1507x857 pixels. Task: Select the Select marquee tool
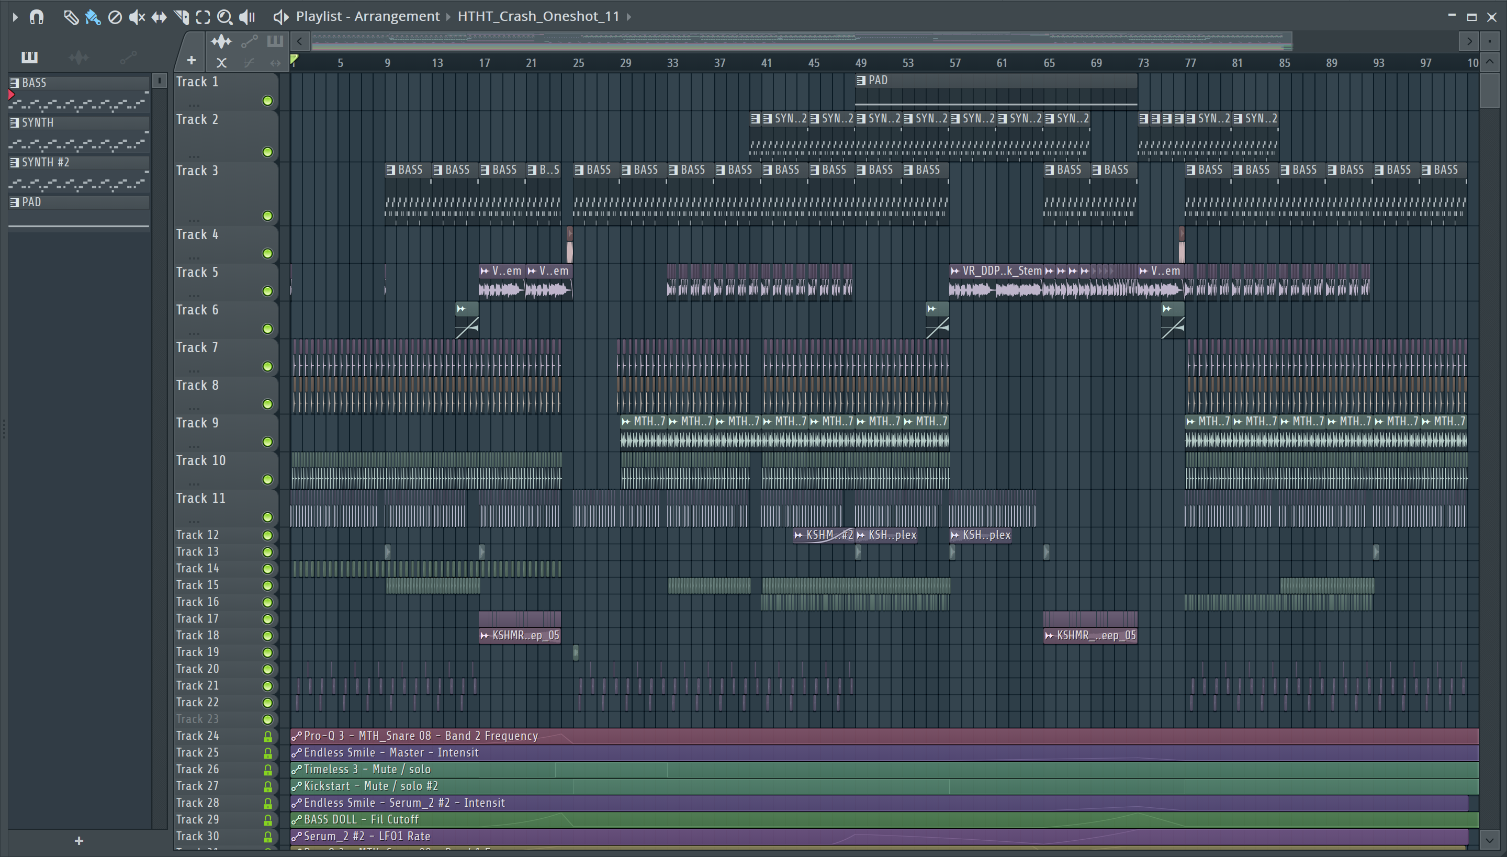[x=203, y=17]
